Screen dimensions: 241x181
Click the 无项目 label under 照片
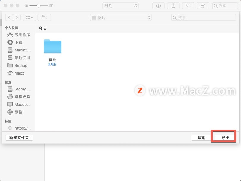coord(52,64)
